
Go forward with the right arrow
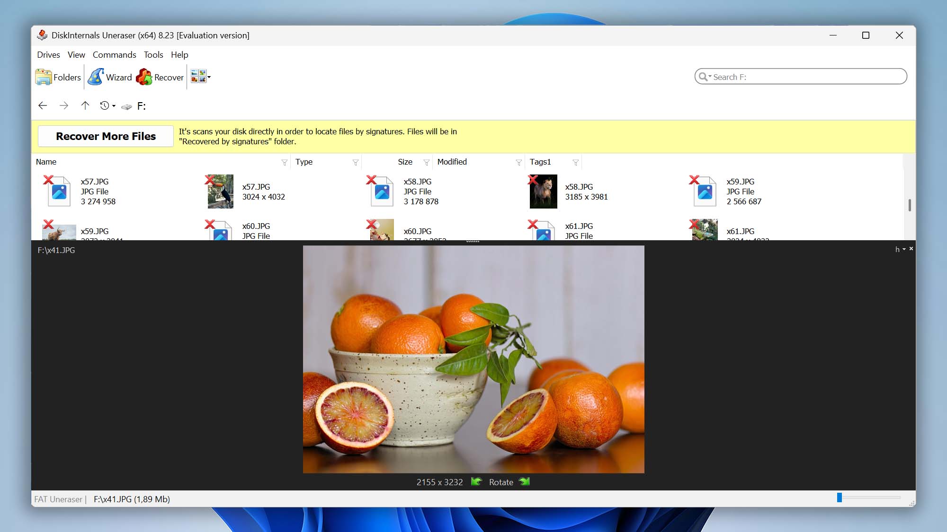[64, 105]
